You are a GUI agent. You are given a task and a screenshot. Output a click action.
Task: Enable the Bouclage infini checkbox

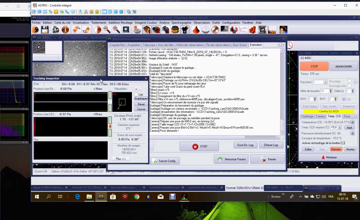(350, 86)
